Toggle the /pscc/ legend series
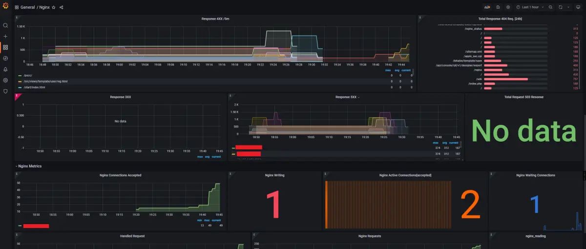 tap(27, 75)
